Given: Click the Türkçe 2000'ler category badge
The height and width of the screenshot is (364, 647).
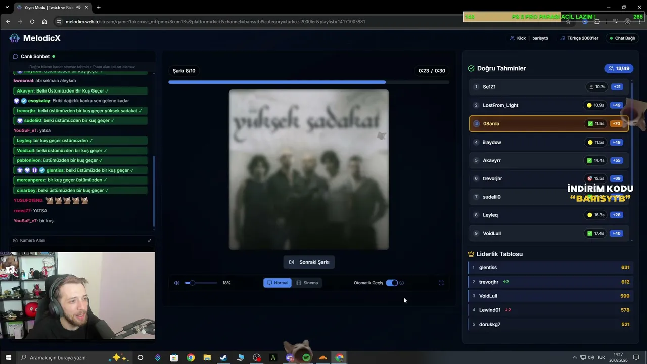Looking at the screenshot, I should [579, 38].
